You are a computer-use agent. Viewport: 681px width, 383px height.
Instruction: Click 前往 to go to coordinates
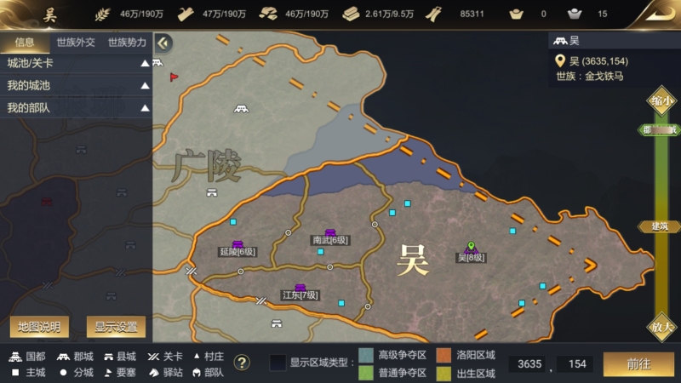pos(638,364)
